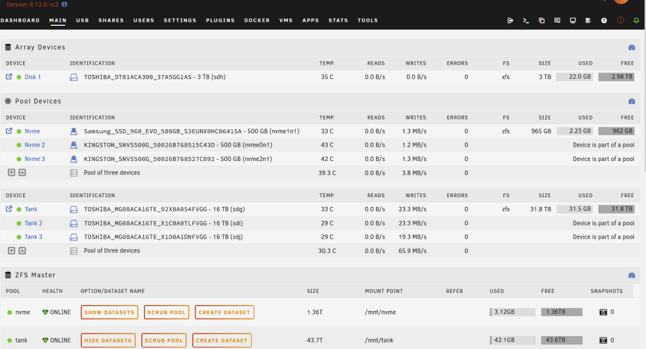This screenshot has height=349, width=646.
Task: Click the green status dot for Tank 3
Action: pos(19,237)
